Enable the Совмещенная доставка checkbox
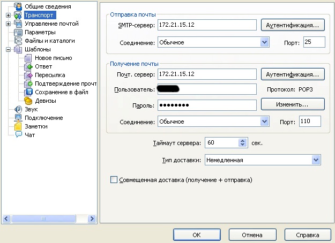 [113, 180]
